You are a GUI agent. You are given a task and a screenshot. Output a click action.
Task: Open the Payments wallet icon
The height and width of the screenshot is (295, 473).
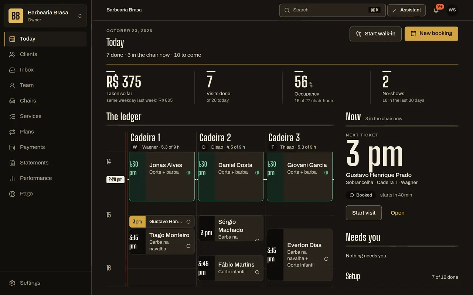point(12,147)
